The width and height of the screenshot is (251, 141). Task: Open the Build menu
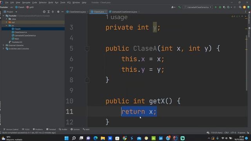51,3
